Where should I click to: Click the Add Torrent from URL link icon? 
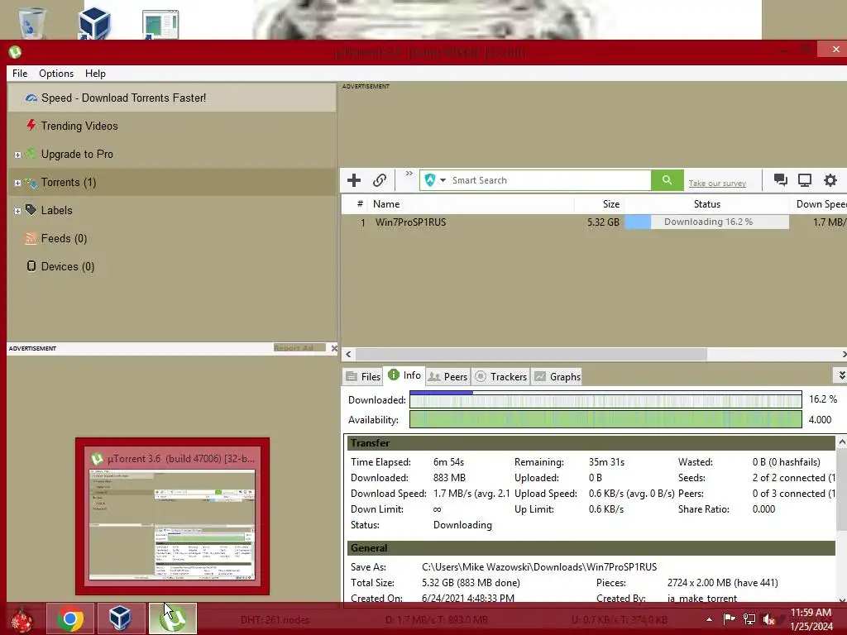click(379, 180)
